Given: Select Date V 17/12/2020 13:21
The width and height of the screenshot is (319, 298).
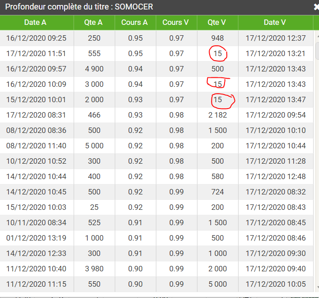Looking at the screenshot, I should (x=276, y=53).
